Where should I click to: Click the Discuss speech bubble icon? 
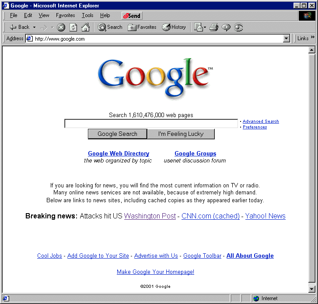coord(226,28)
